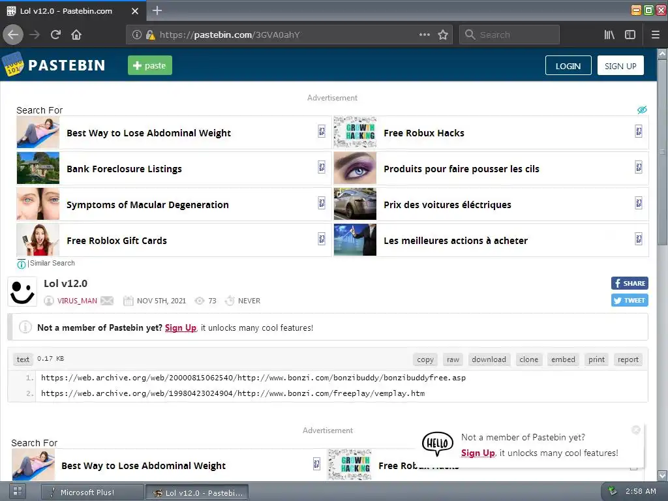The image size is (668, 501).
Task: Click the Pastebin logo icon
Action: [x=13, y=65]
